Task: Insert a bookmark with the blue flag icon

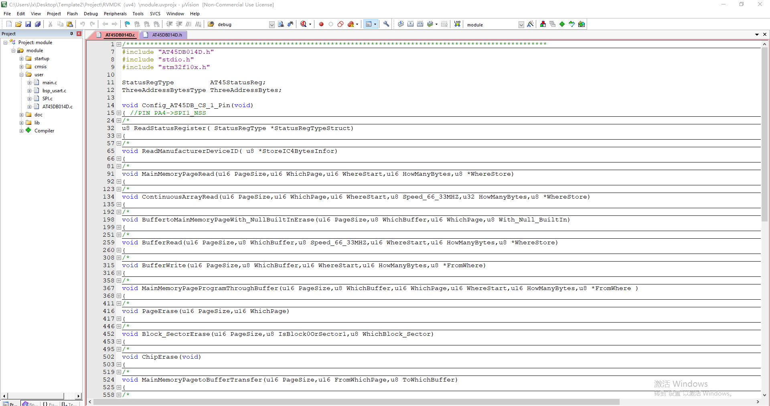Action: pos(128,24)
